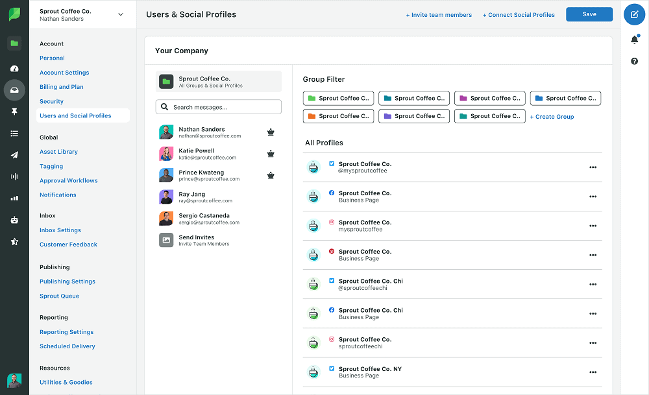Select Users and Social Profiles in sidebar
This screenshot has width=649, height=395.
(83, 116)
